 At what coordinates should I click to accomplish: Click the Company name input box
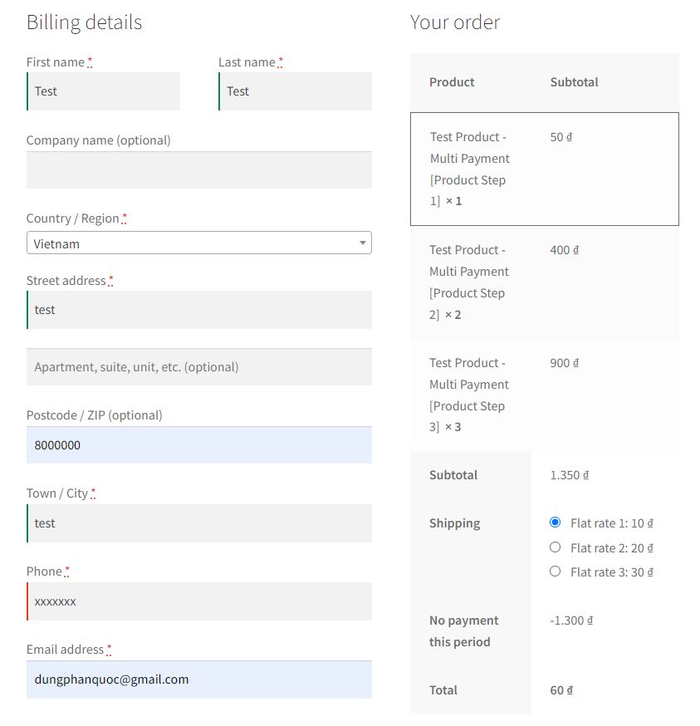click(x=198, y=170)
